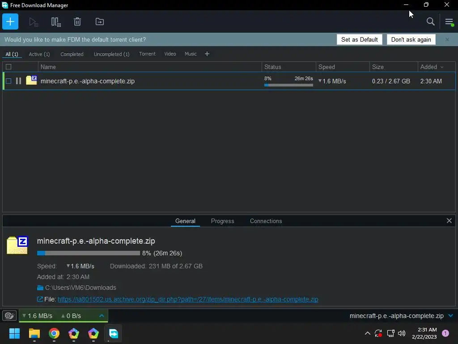458x344 pixels.
Task: Check the minecraft-p.e.-alpha-complete.zip row checkbox
Action: tap(8, 81)
